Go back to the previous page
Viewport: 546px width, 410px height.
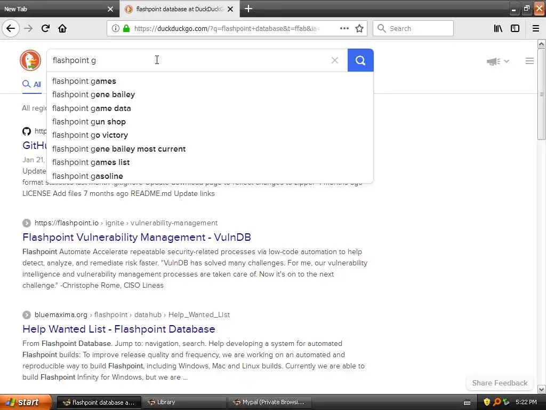coord(11,28)
